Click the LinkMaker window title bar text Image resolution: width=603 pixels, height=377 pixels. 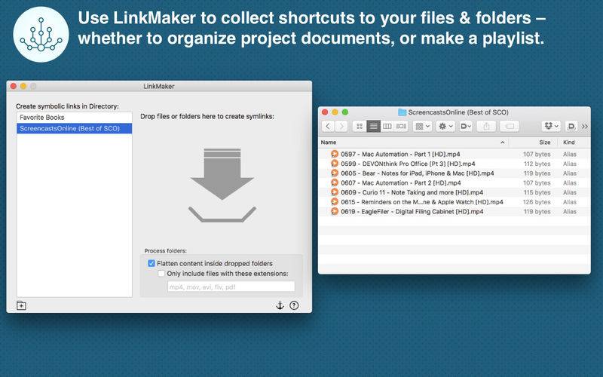coord(159,86)
